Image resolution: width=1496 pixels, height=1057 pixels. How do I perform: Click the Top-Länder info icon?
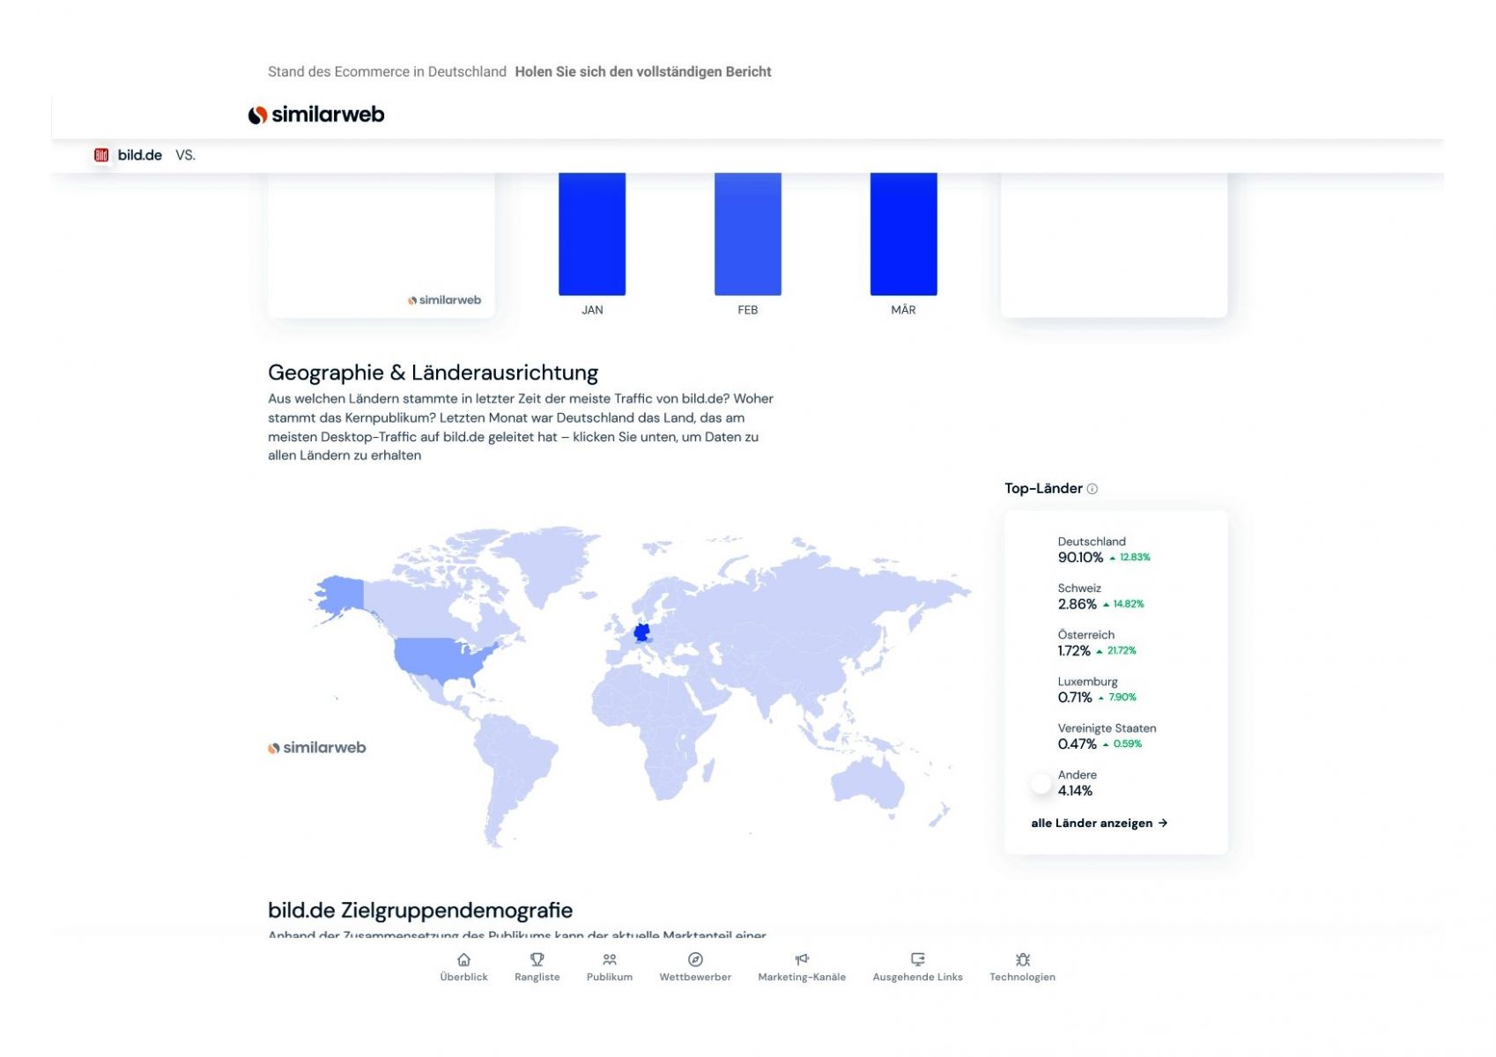tap(1092, 489)
